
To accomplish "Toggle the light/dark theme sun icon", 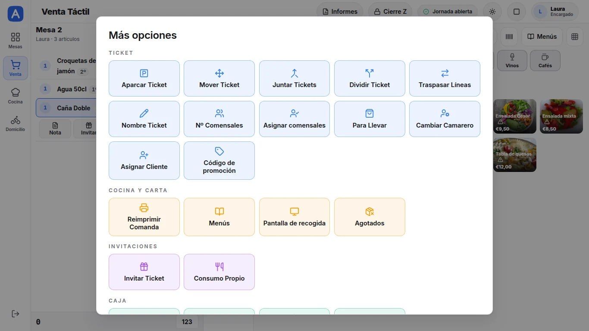I will (492, 12).
